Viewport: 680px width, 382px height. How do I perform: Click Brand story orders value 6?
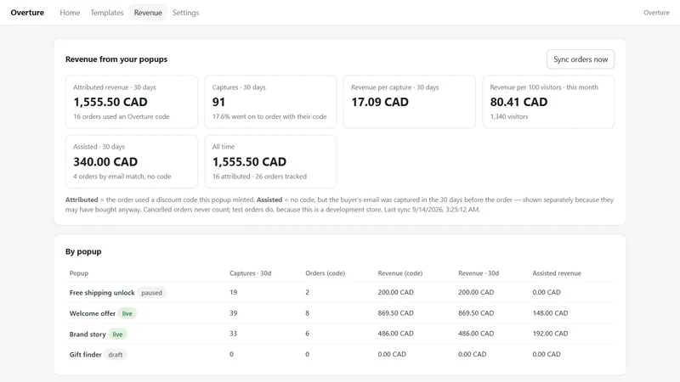307,334
